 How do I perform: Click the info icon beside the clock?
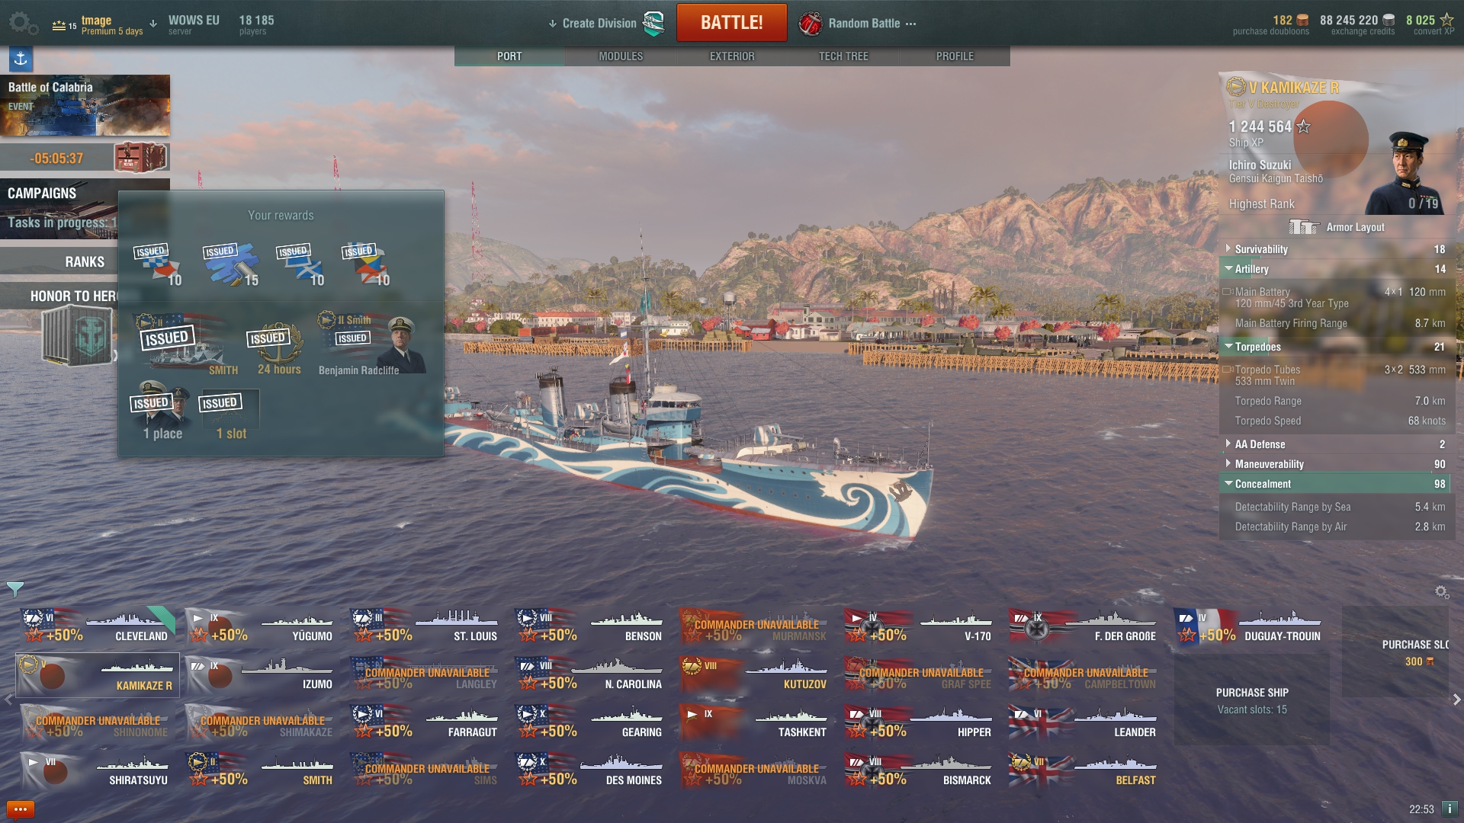(1450, 809)
